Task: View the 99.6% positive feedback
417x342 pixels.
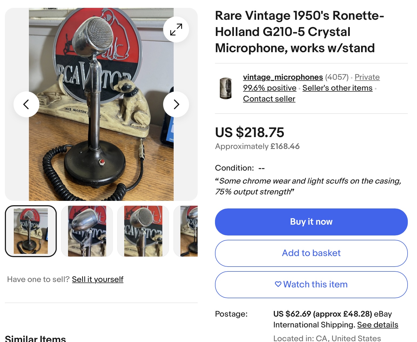Action: pos(270,88)
